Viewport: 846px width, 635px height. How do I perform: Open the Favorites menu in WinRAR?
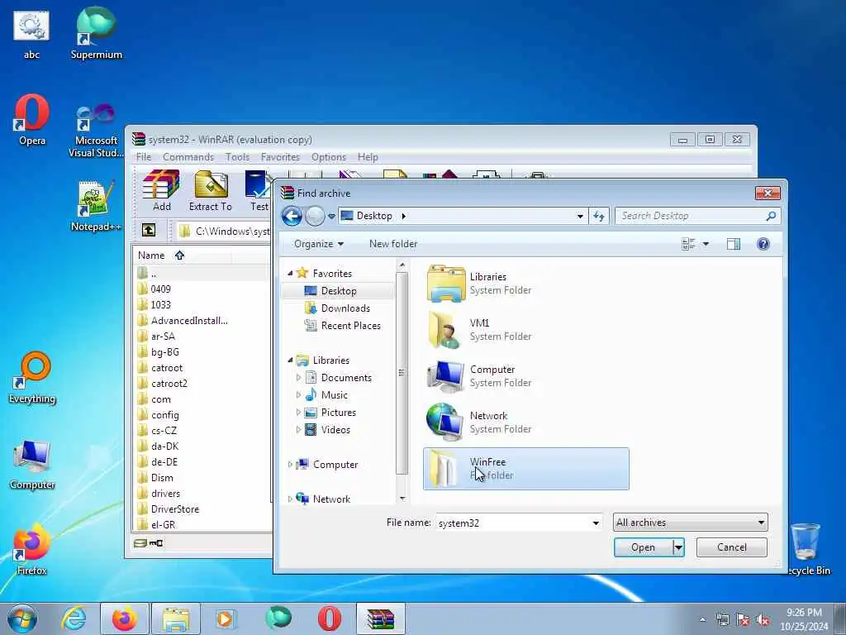280,157
